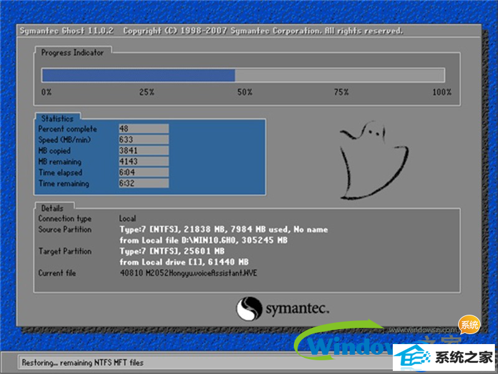Click the connection value Local
Image resolution: width=498 pixels, height=374 pixels.
[x=128, y=219]
